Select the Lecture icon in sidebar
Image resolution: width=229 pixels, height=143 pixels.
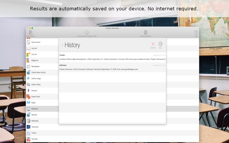click(28, 54)
